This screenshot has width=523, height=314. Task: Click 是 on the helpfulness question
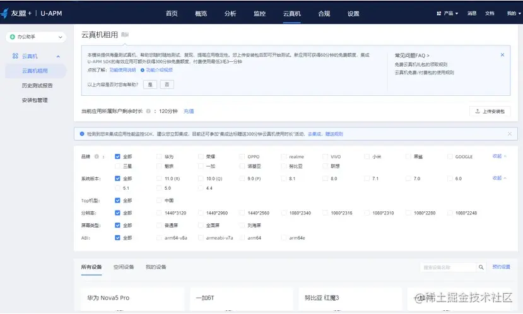(150, 84)
